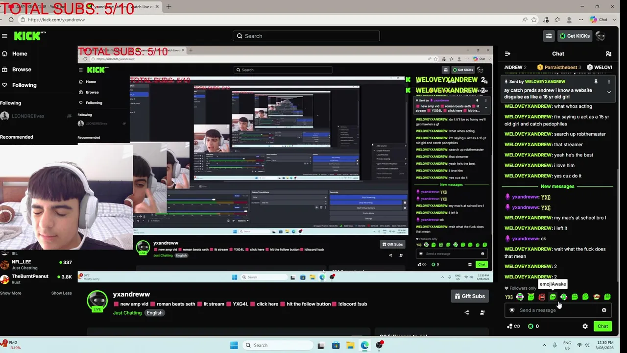Open pinned message options menu
627x353 pixels.
pos(609,82)
